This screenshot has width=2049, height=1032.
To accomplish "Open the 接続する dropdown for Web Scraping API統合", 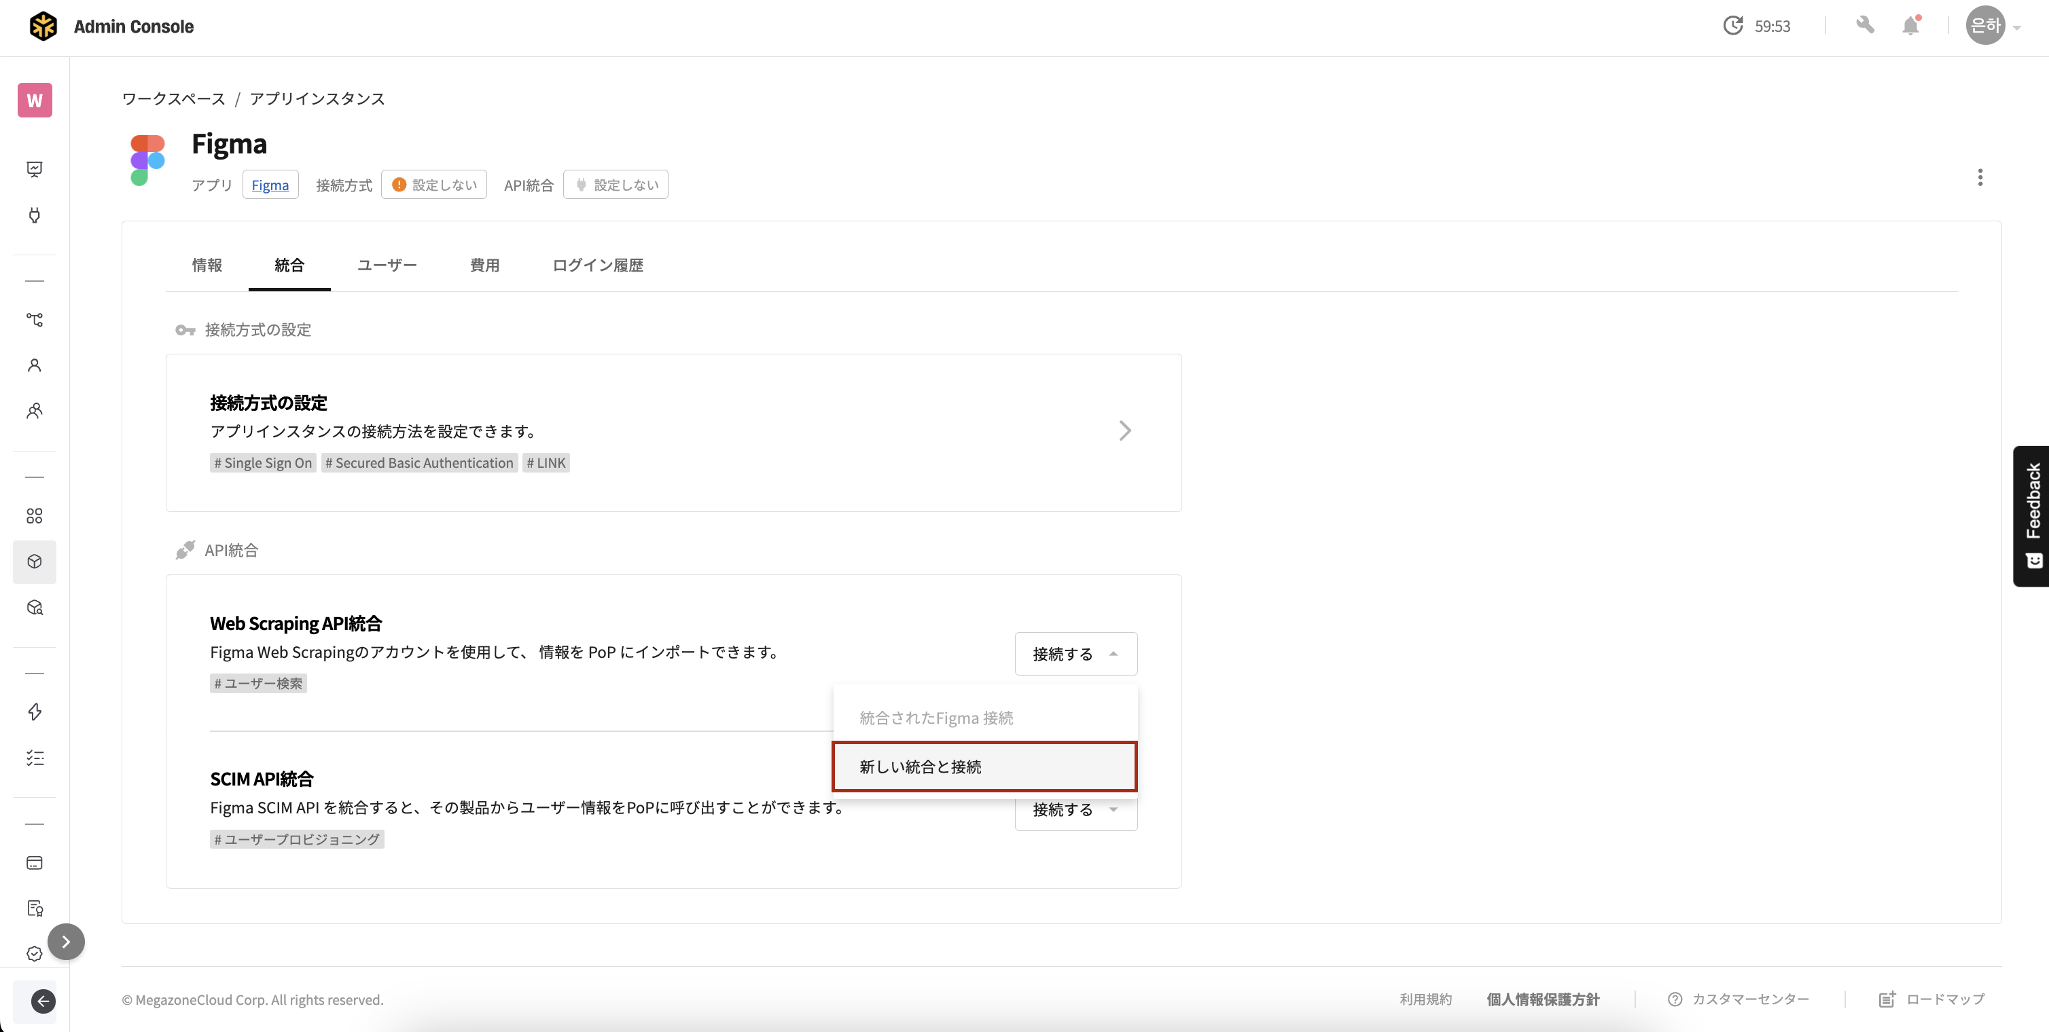I will 1076,654.
